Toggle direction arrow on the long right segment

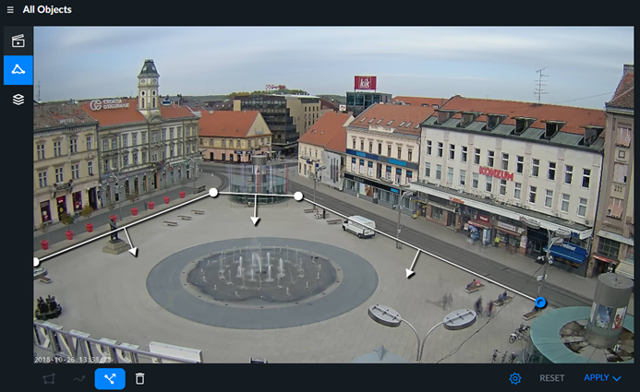(410, 273)
